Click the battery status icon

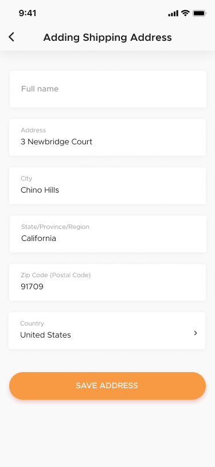pos(200,13)
